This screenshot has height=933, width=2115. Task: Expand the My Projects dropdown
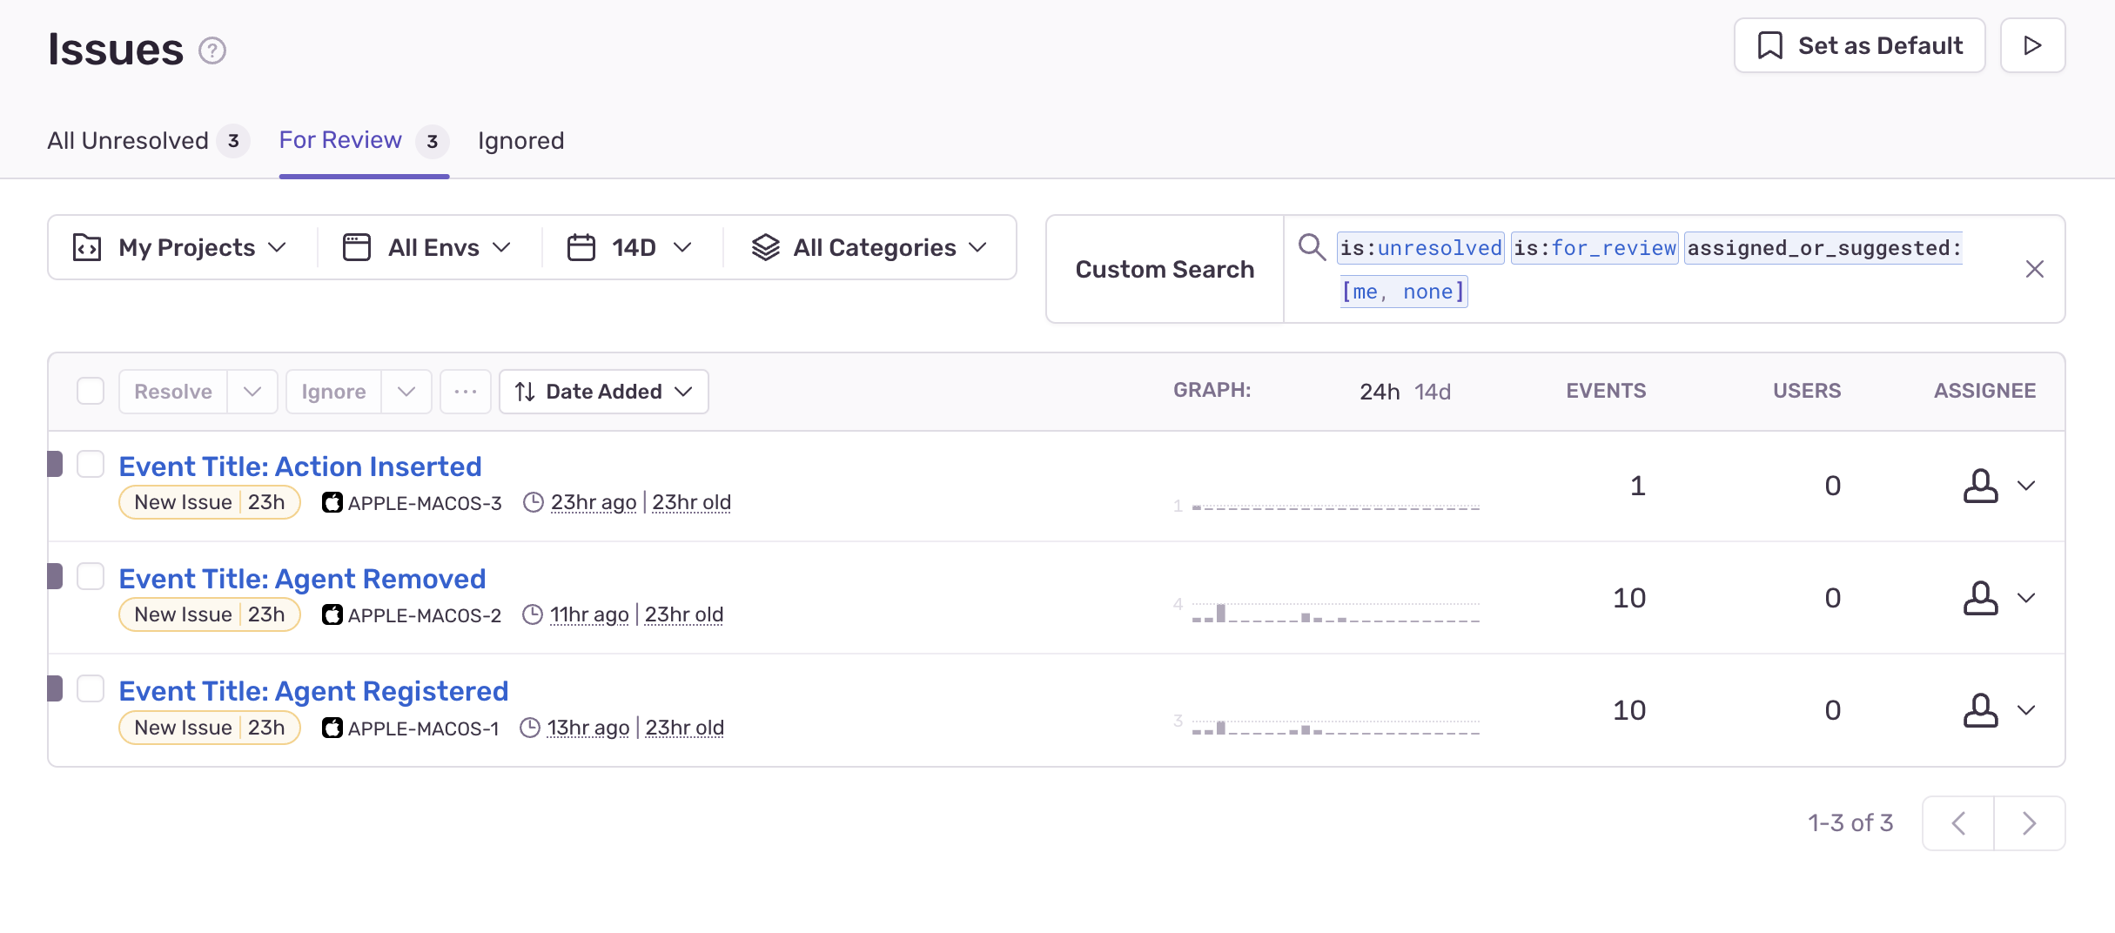[181, 248]
